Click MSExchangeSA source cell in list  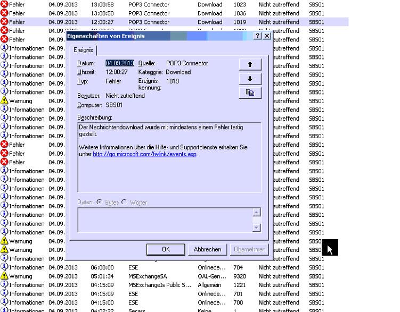pos(148,276)
